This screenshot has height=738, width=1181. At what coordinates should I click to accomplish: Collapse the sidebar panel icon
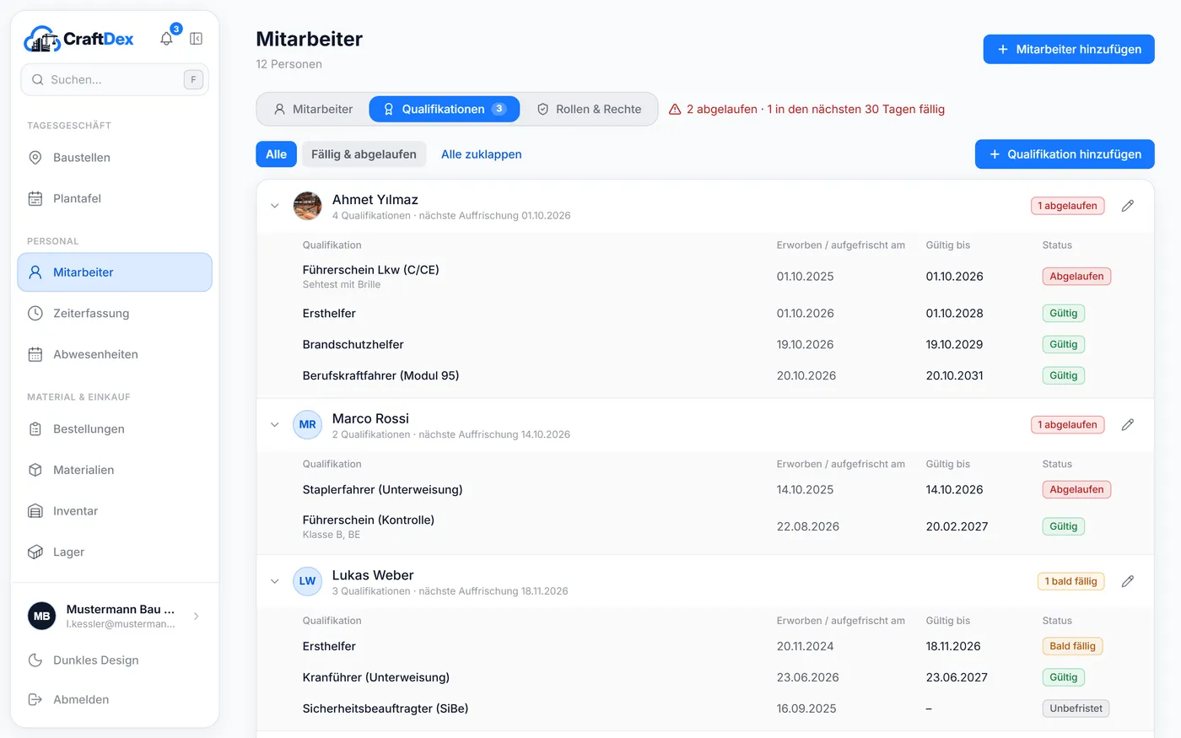(x=196, y=39)
